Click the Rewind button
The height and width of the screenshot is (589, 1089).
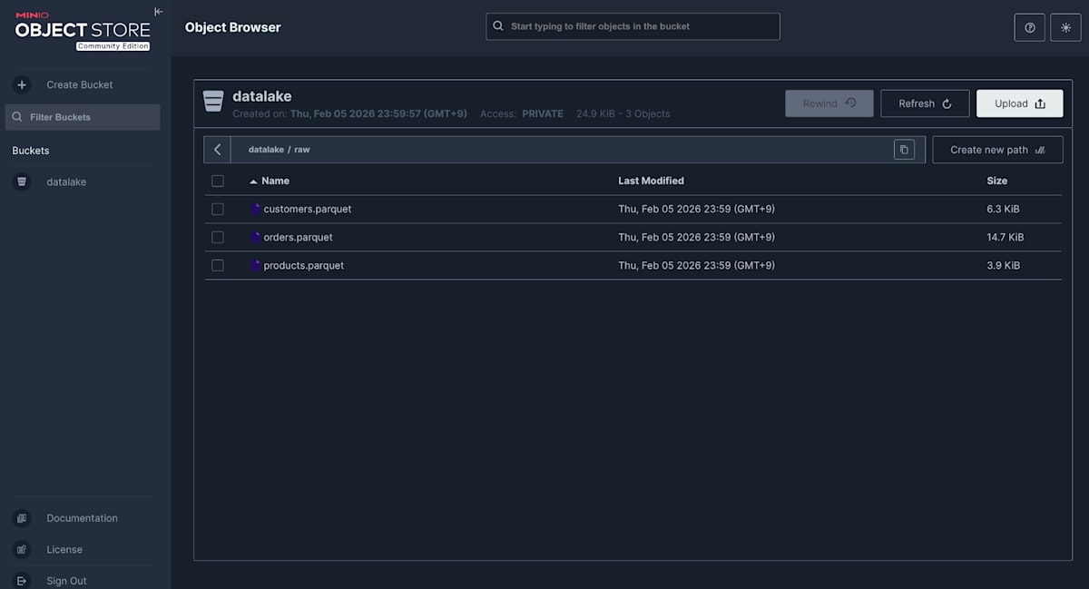829,103
